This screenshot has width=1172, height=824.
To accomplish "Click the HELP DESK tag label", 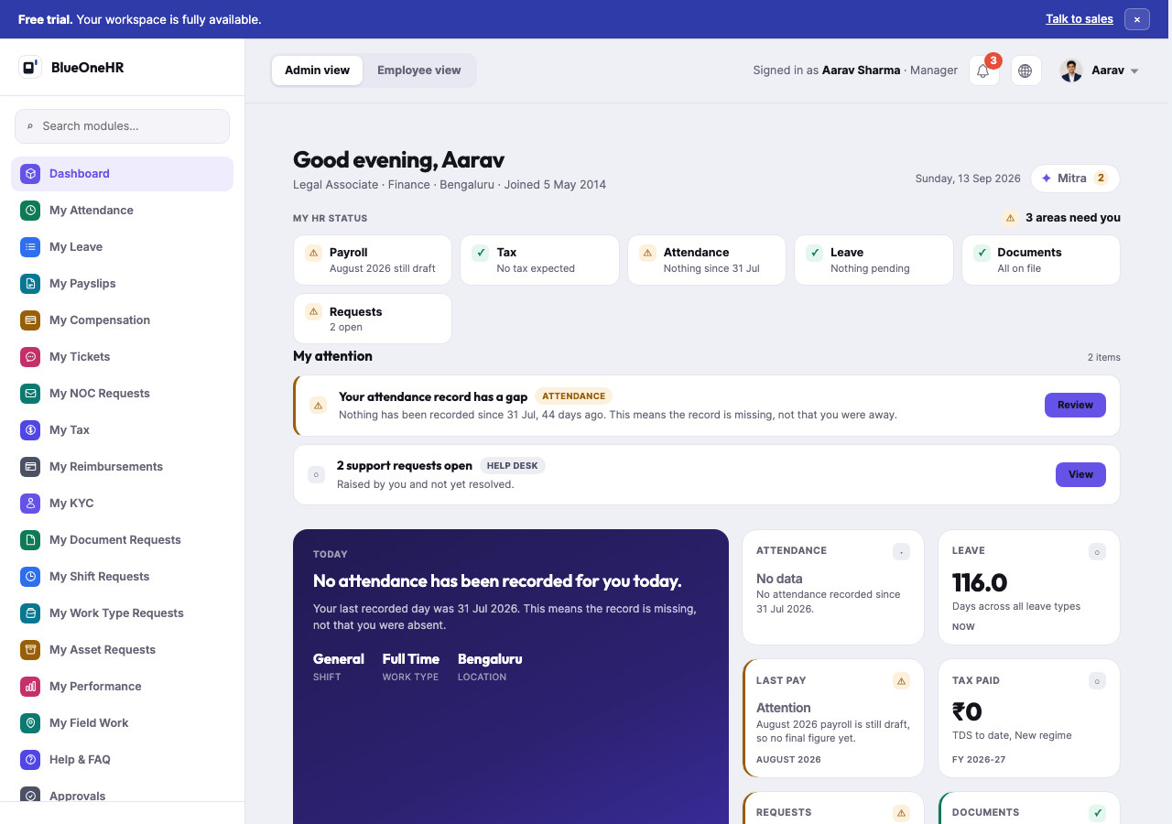I will pos(512,466).
